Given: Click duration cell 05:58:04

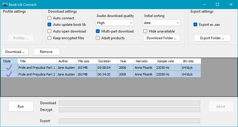Looking at the screenshot, I should 107,67.
